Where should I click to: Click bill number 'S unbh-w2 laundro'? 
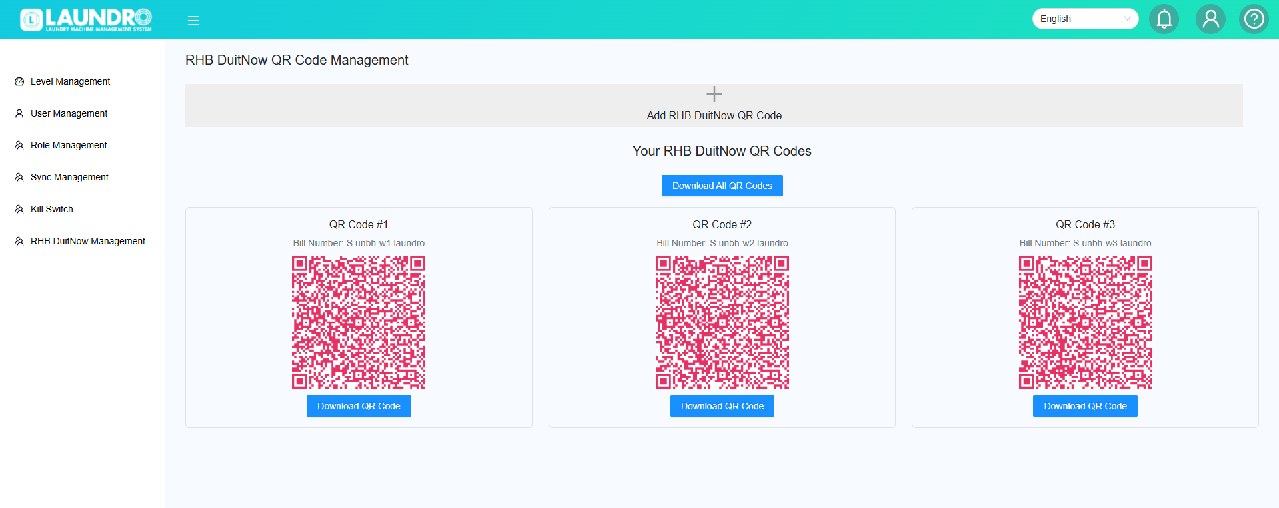point(749,243)
